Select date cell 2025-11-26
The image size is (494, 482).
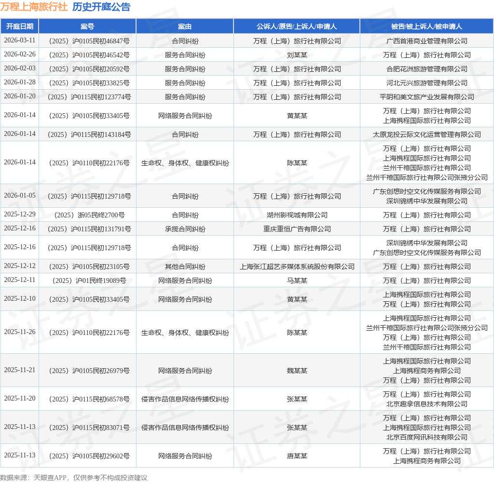click(x=19, y=332)
